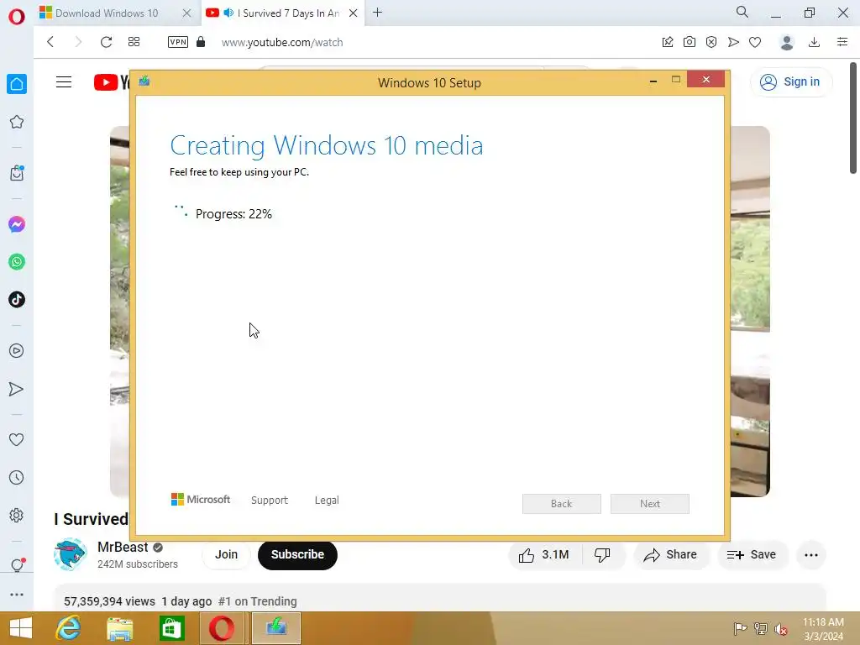Click the Back button in Setup
The width and height of the screenshot is (860, 645).
click(562, 504)
